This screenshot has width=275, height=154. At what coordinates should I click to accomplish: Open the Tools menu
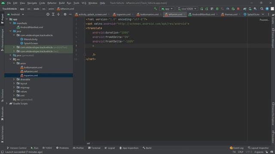(x=76, y=3)
